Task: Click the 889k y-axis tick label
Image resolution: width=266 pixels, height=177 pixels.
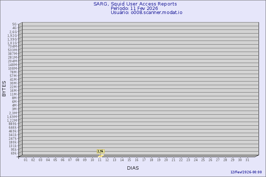Action: tap(13, 124)
